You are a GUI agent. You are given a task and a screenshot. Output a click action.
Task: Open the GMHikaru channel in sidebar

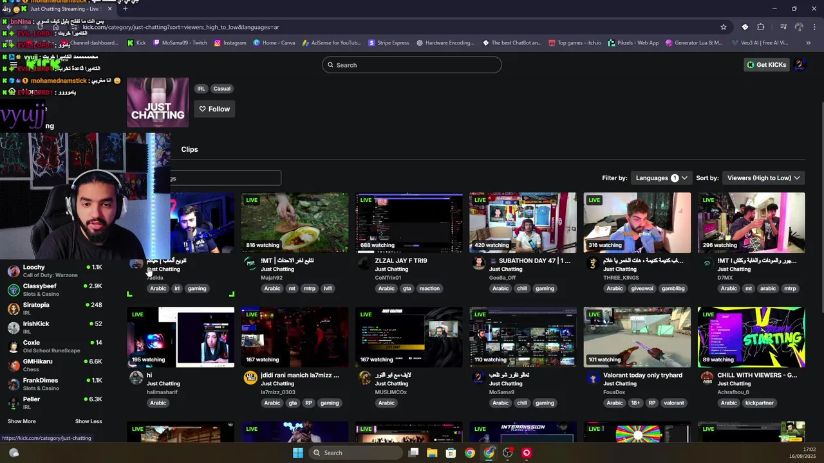(55, 365)
